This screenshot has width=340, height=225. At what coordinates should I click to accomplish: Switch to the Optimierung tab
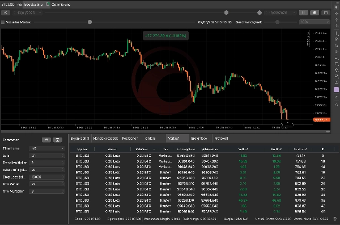pyautogui.click(x=61, y=5)
